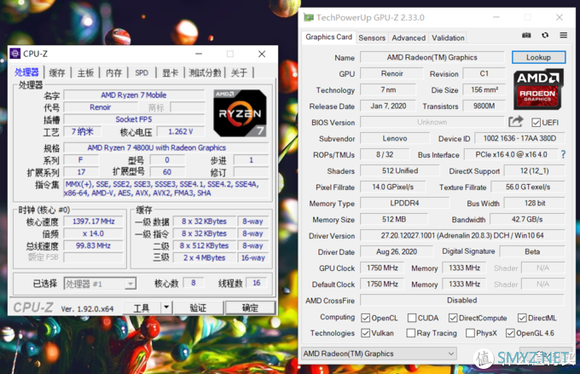Click the Subvendor value Lenovo
This screenshot has height=374, width=580.
pyautogui.click(x=395, y=138)
